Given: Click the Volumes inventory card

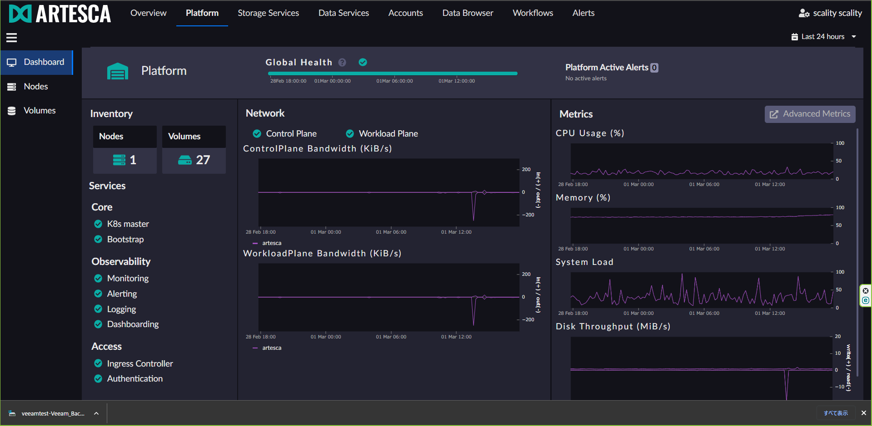Looking at the screenshot, I should 194,150.
